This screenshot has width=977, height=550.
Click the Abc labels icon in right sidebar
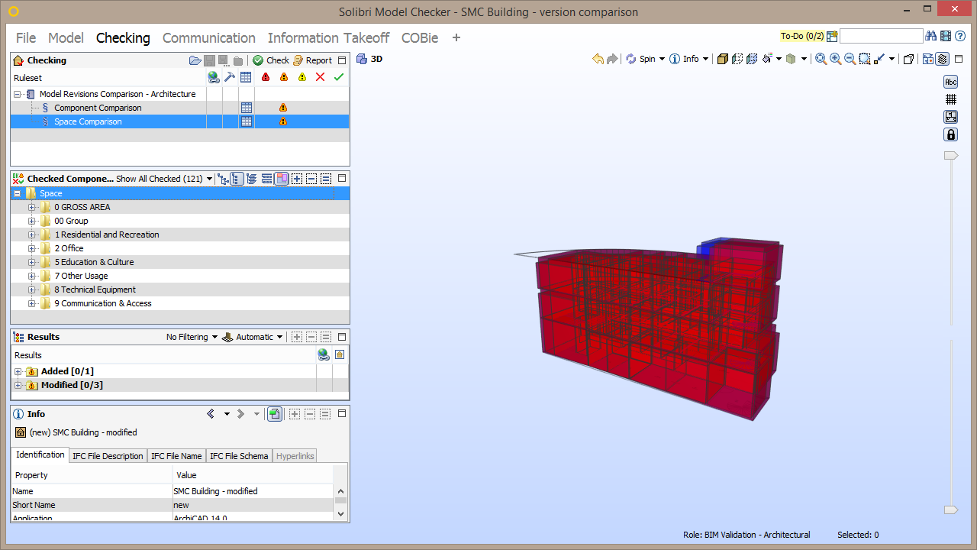point(950,81)
